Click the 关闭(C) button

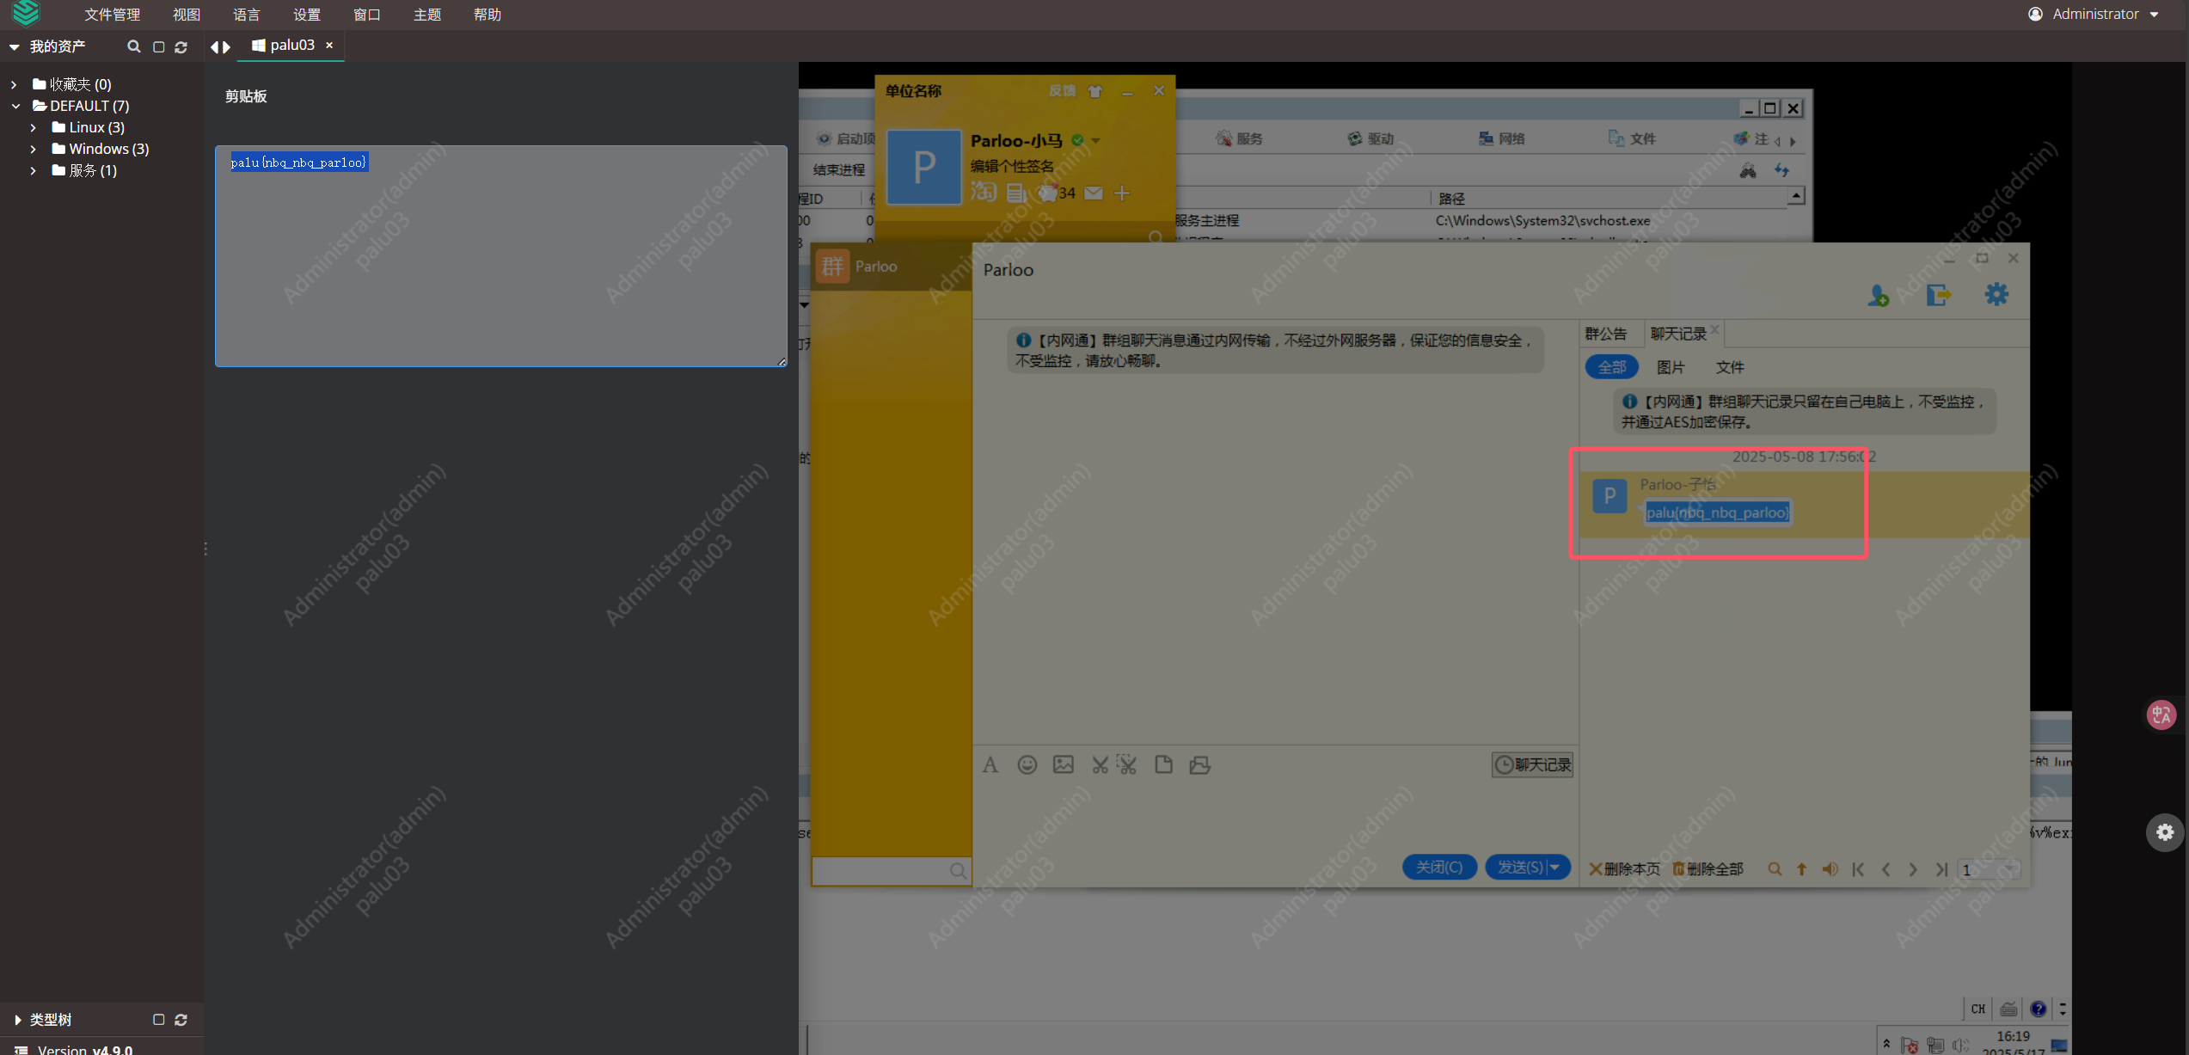pos(1438,867)
